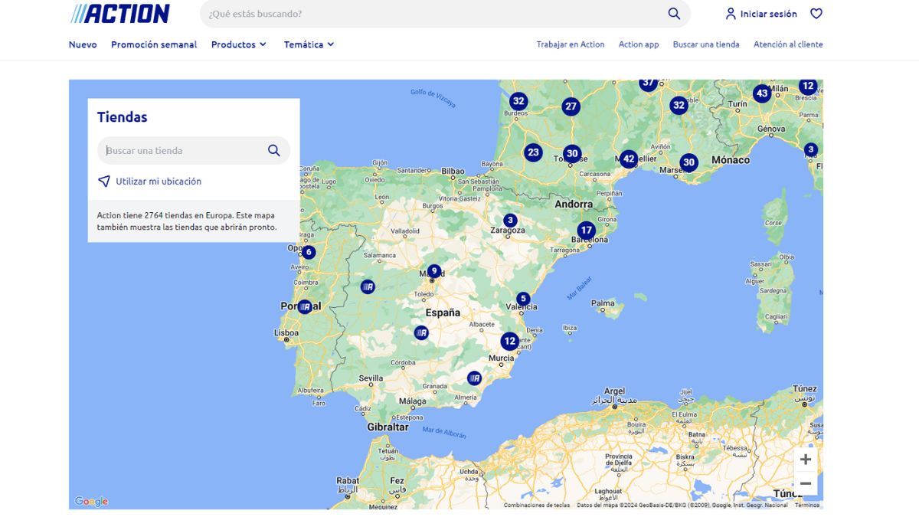Click the Lisboa label on map
The image size is (919, 517).
286,333
